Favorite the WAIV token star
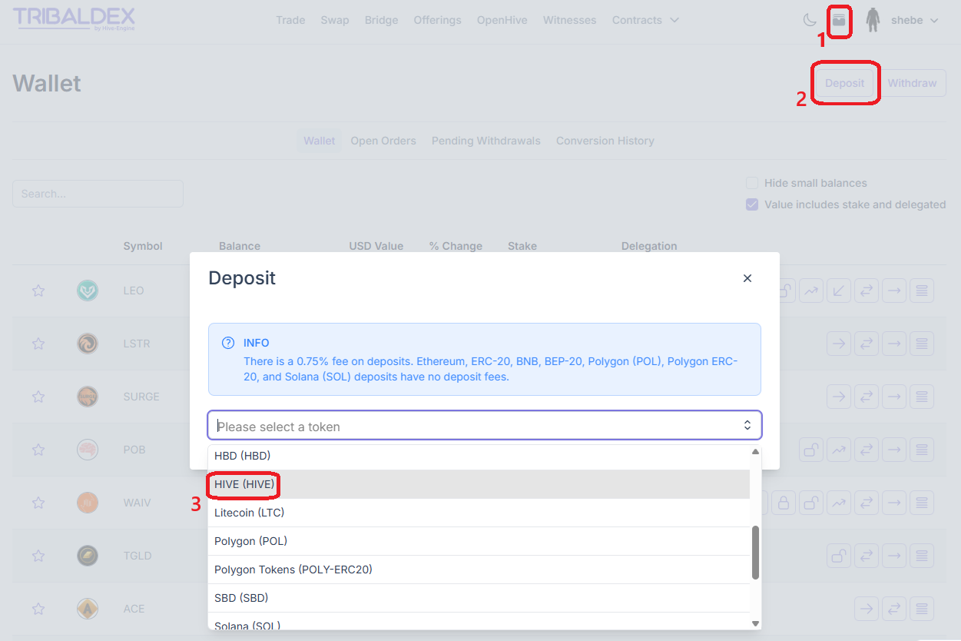Screen dimensions: 961x641 38,503
